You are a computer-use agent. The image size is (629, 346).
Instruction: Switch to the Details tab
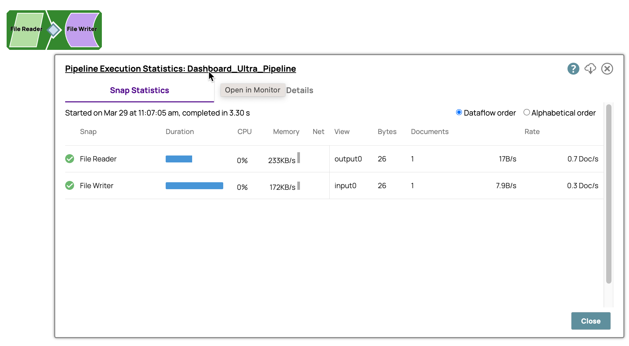click(x=300, y=90)
